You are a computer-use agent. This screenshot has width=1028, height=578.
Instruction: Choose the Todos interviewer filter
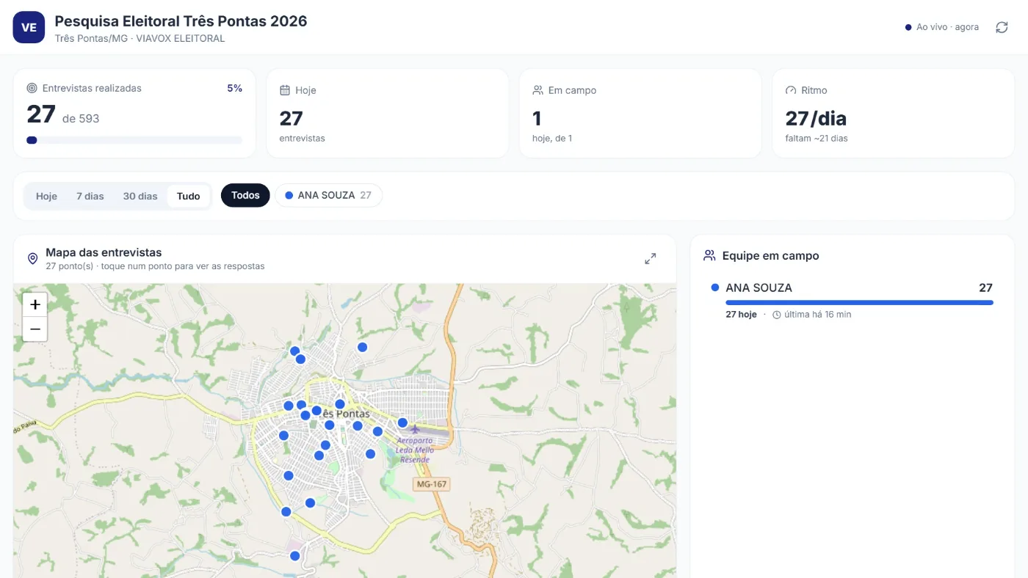coord(245,195)
